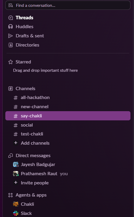Viewport: 134px width, 217px height.
Task: Click the Starred star icon
Action: click(10, 62)
